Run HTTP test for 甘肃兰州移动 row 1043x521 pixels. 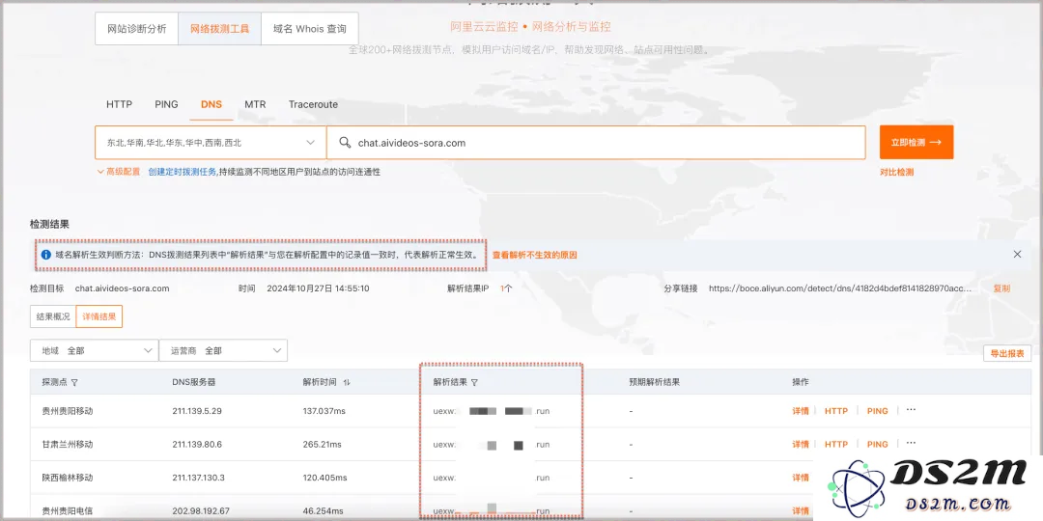[836, 444]
